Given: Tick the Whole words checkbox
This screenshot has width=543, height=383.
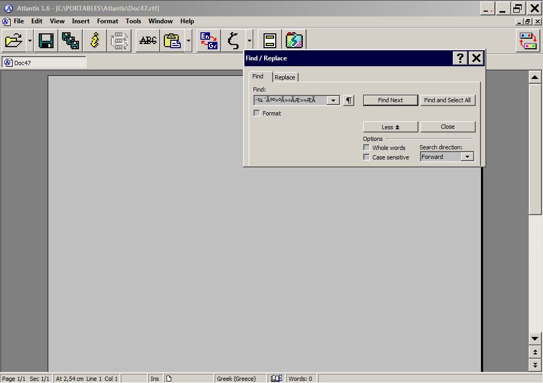Looking at the screenshot, I should (x=366, y=148).
